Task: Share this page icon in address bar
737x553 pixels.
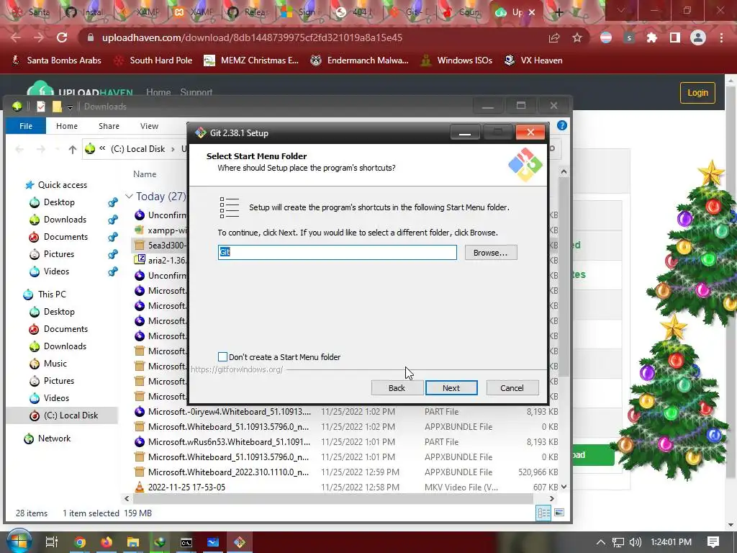Action: [554, 38]
